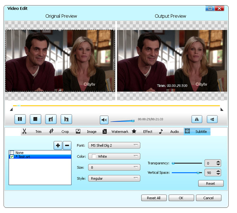Decrease Vertical Space with down arrow

[x=218, y=174]
